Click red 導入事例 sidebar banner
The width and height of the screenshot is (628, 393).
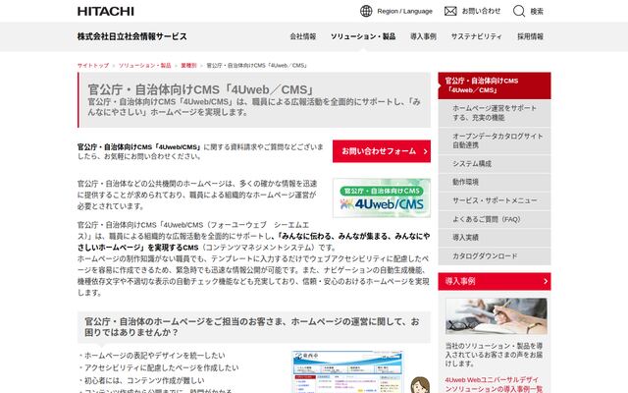[495, 282]
